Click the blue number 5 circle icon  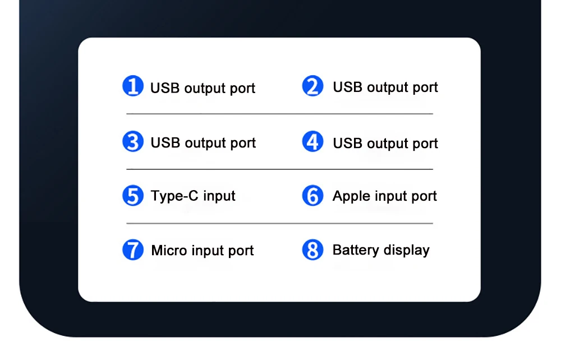pos(133,196)
